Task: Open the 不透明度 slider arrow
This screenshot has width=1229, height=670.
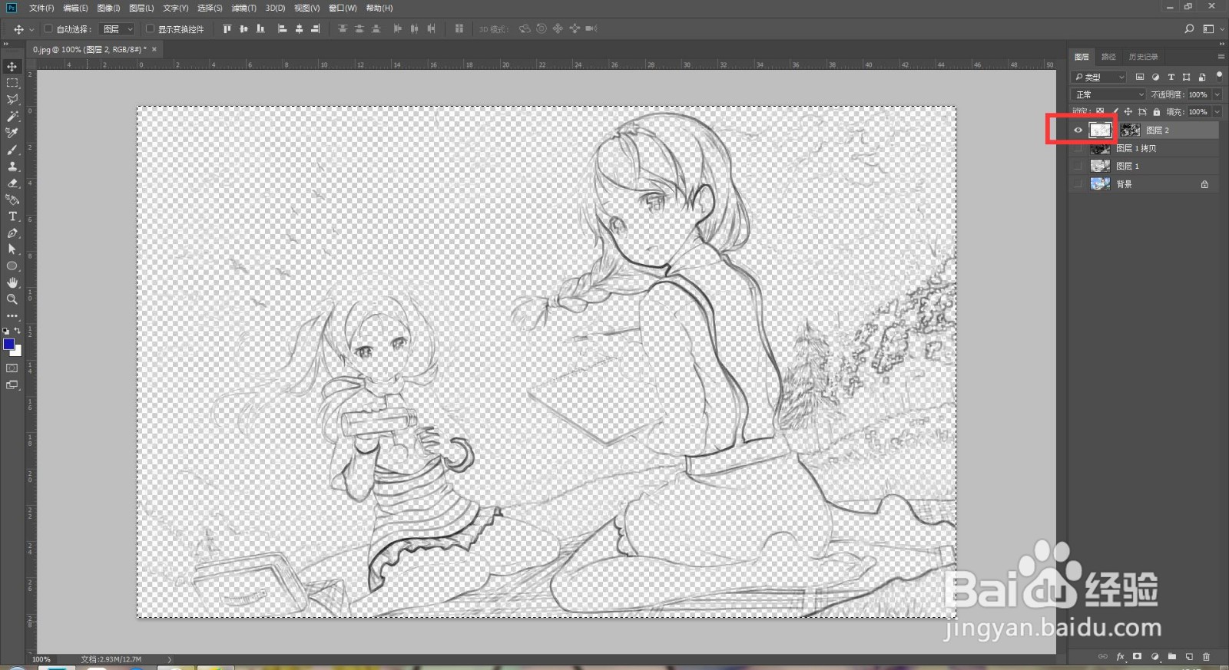Action: (1217, 94)
